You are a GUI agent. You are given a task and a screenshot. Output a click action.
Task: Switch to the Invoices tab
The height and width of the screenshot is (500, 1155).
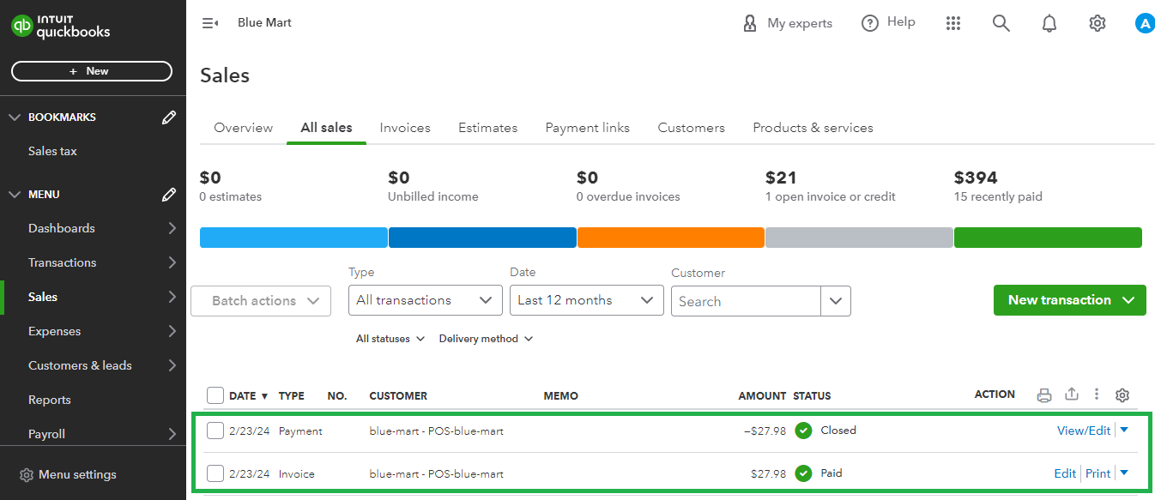(x=405, y=128)
